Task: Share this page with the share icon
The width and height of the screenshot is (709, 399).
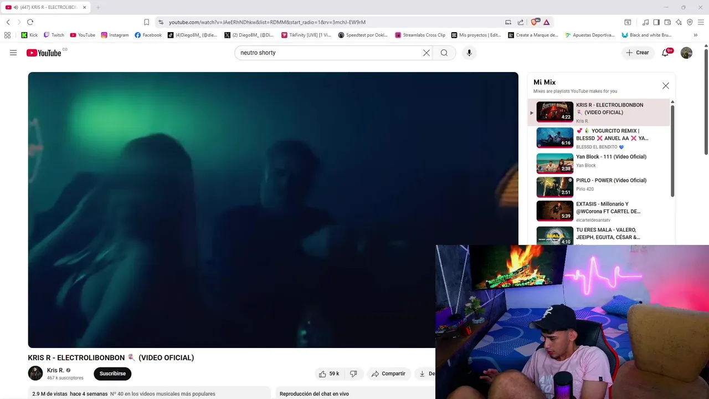Action: tap(521, 22)
